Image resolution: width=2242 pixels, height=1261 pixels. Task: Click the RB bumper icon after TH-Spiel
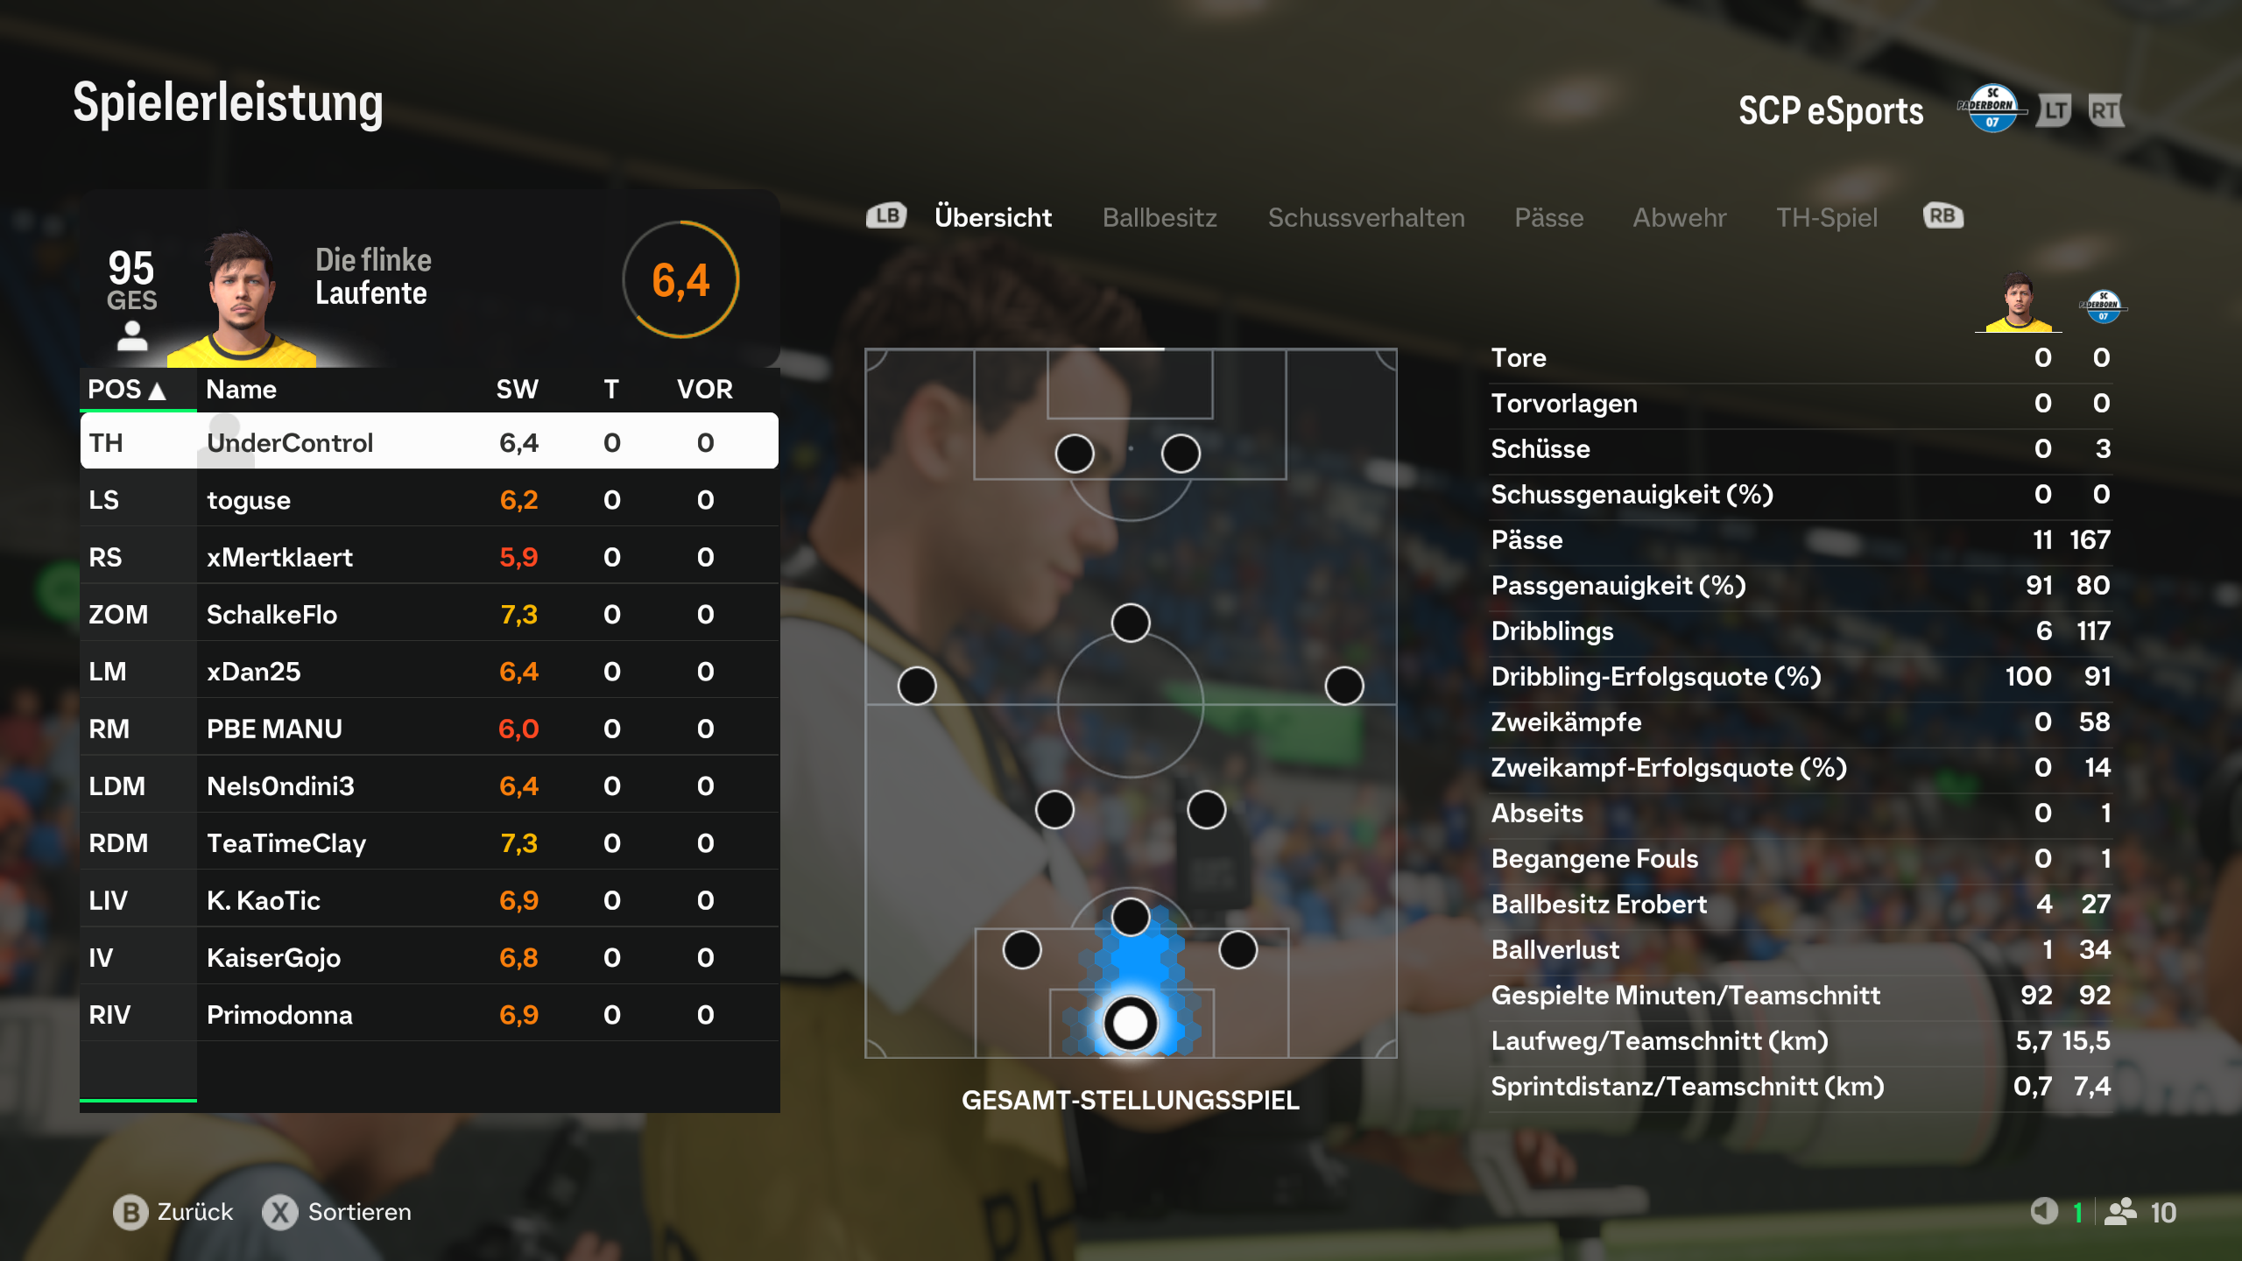point(1942,216)
